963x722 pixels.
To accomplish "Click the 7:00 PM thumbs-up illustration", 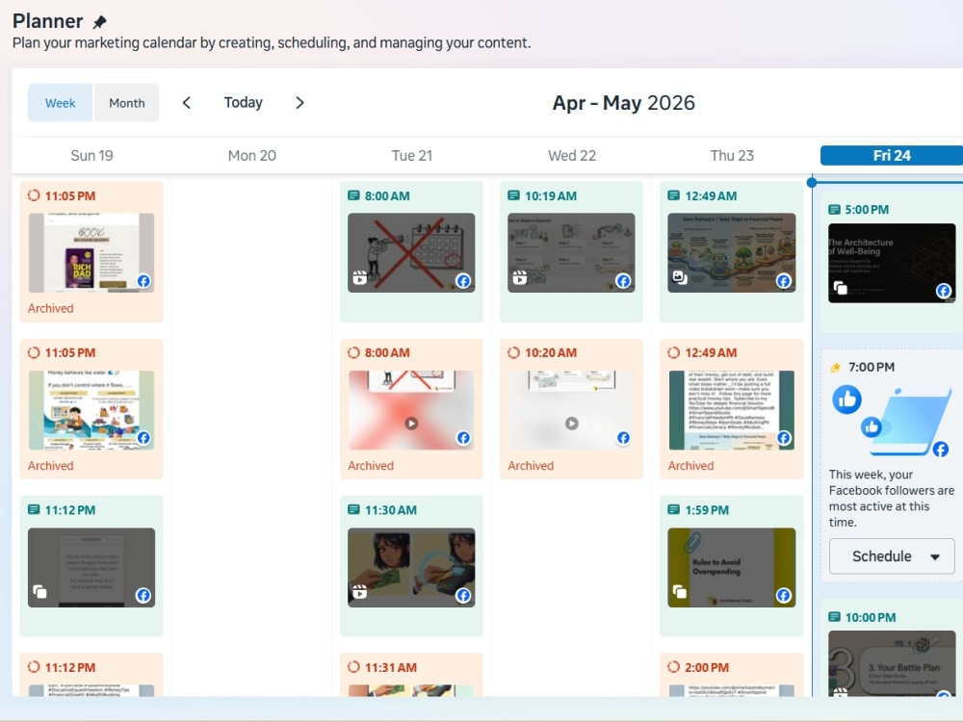I will click(x=891, y=421).
